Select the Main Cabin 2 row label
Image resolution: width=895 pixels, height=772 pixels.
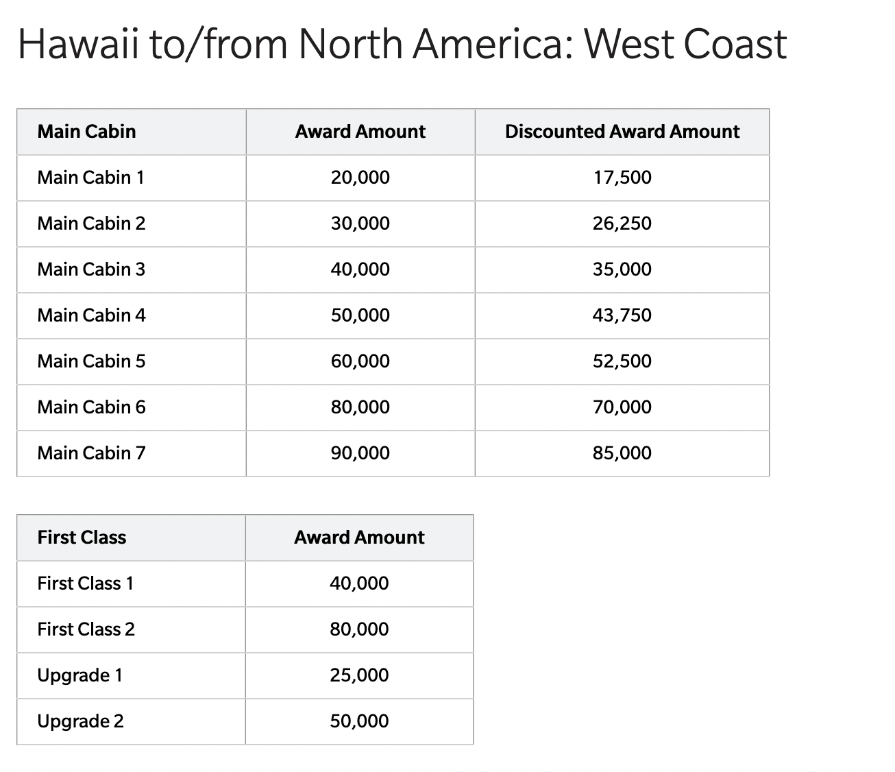tap(91, 224)
